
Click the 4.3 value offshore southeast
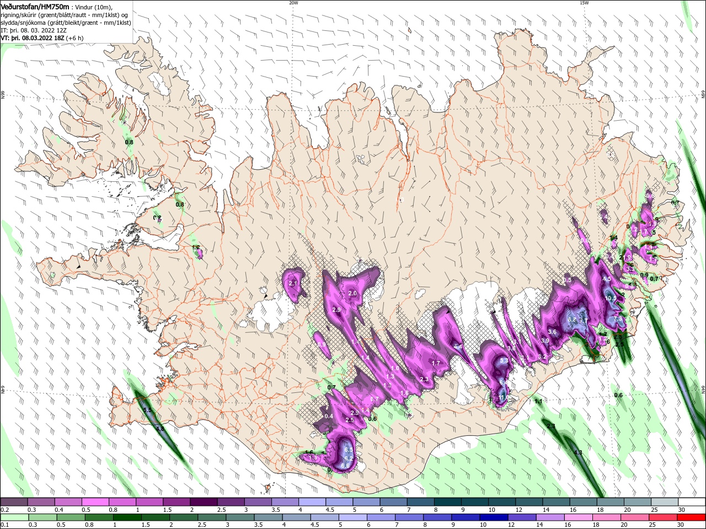[x=578, y=452]
